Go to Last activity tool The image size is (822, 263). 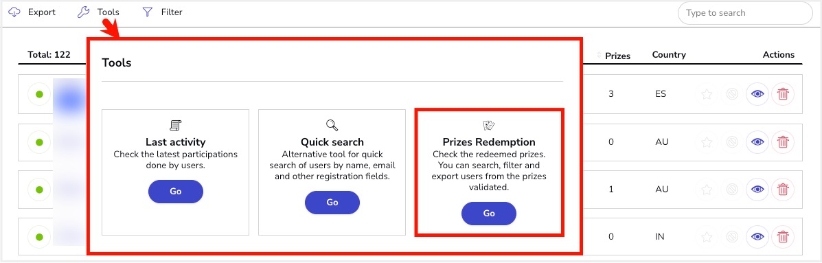coord(176,191)
